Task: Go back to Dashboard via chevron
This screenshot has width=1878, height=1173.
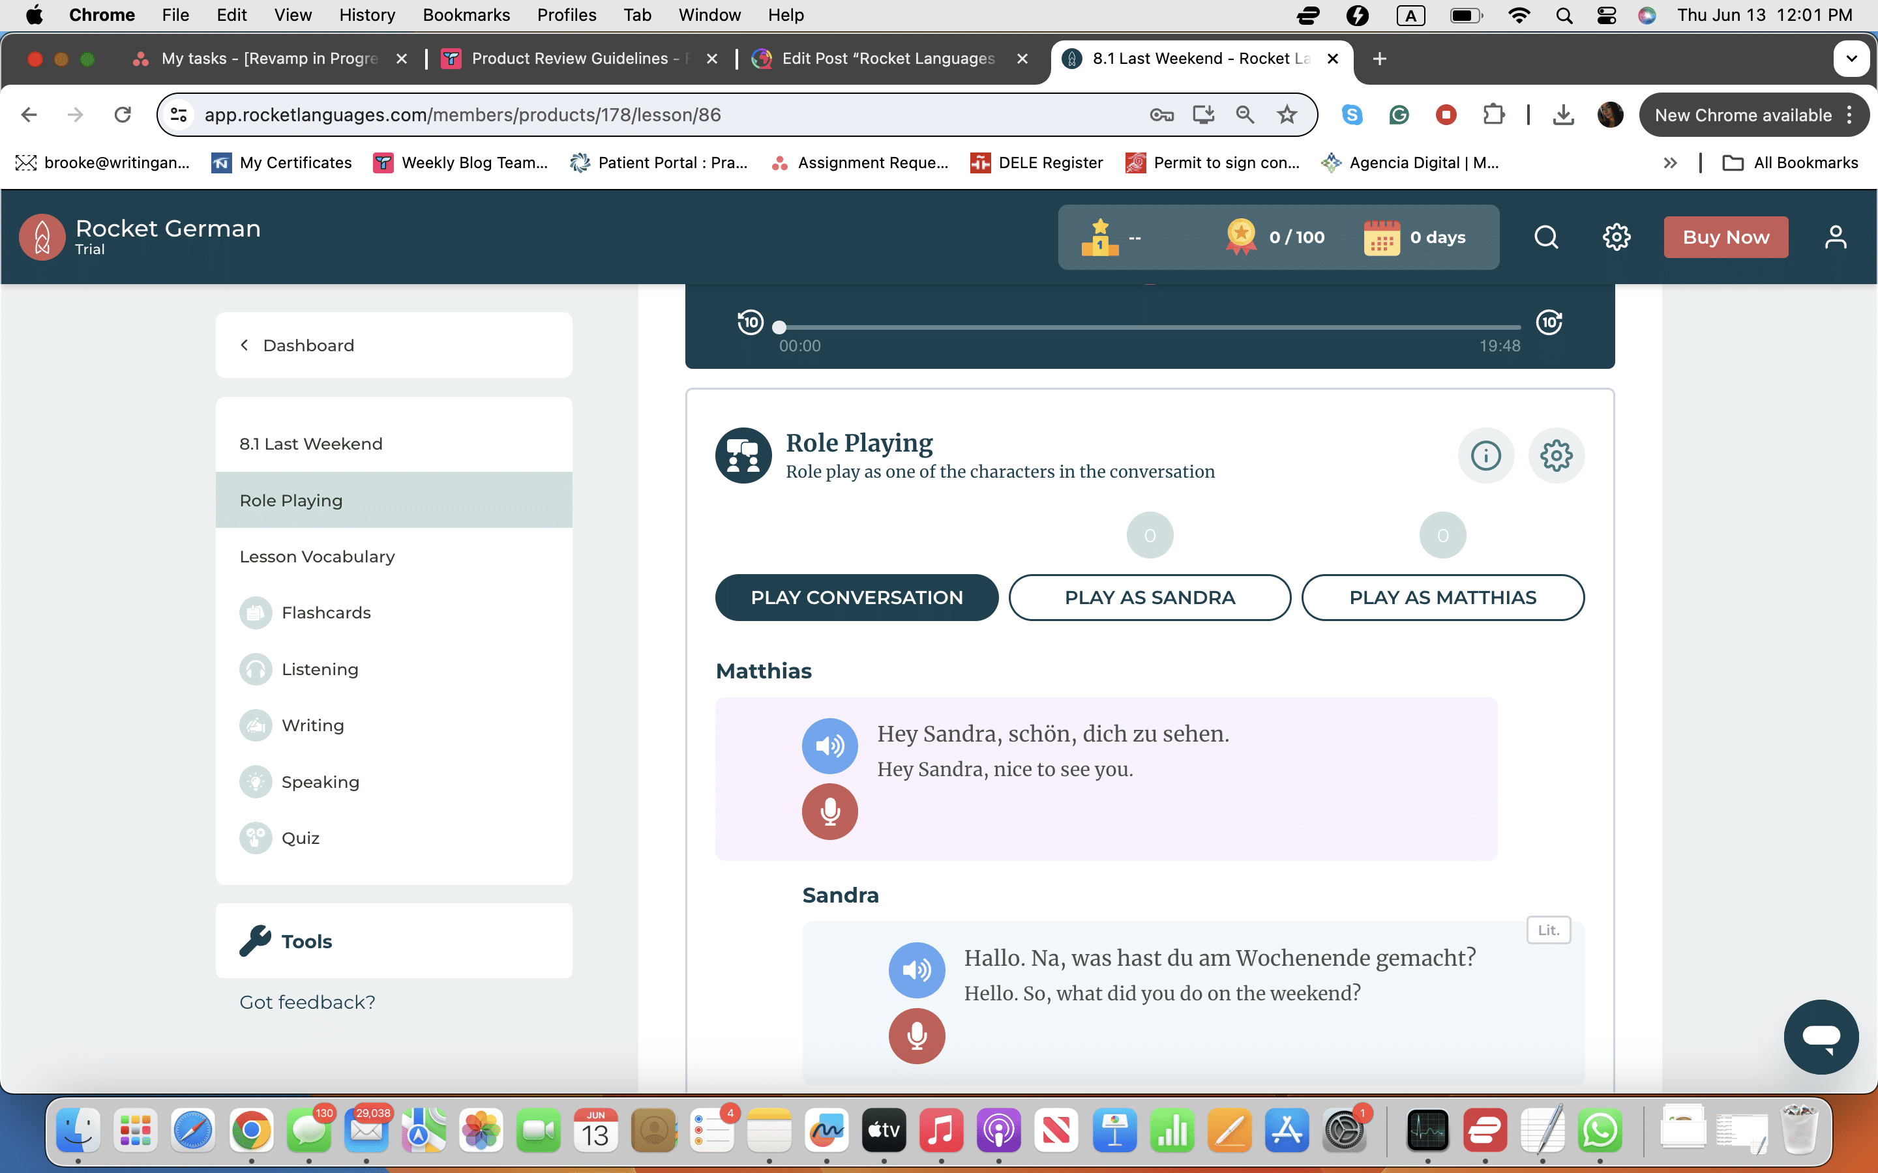Action: click(245, 345)
